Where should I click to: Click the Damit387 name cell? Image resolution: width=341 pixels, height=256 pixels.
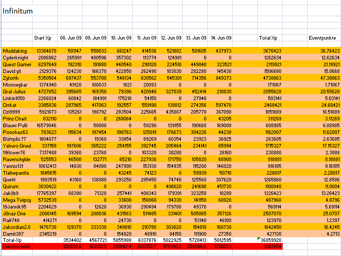pyautogui.click(x=17, y=234)
